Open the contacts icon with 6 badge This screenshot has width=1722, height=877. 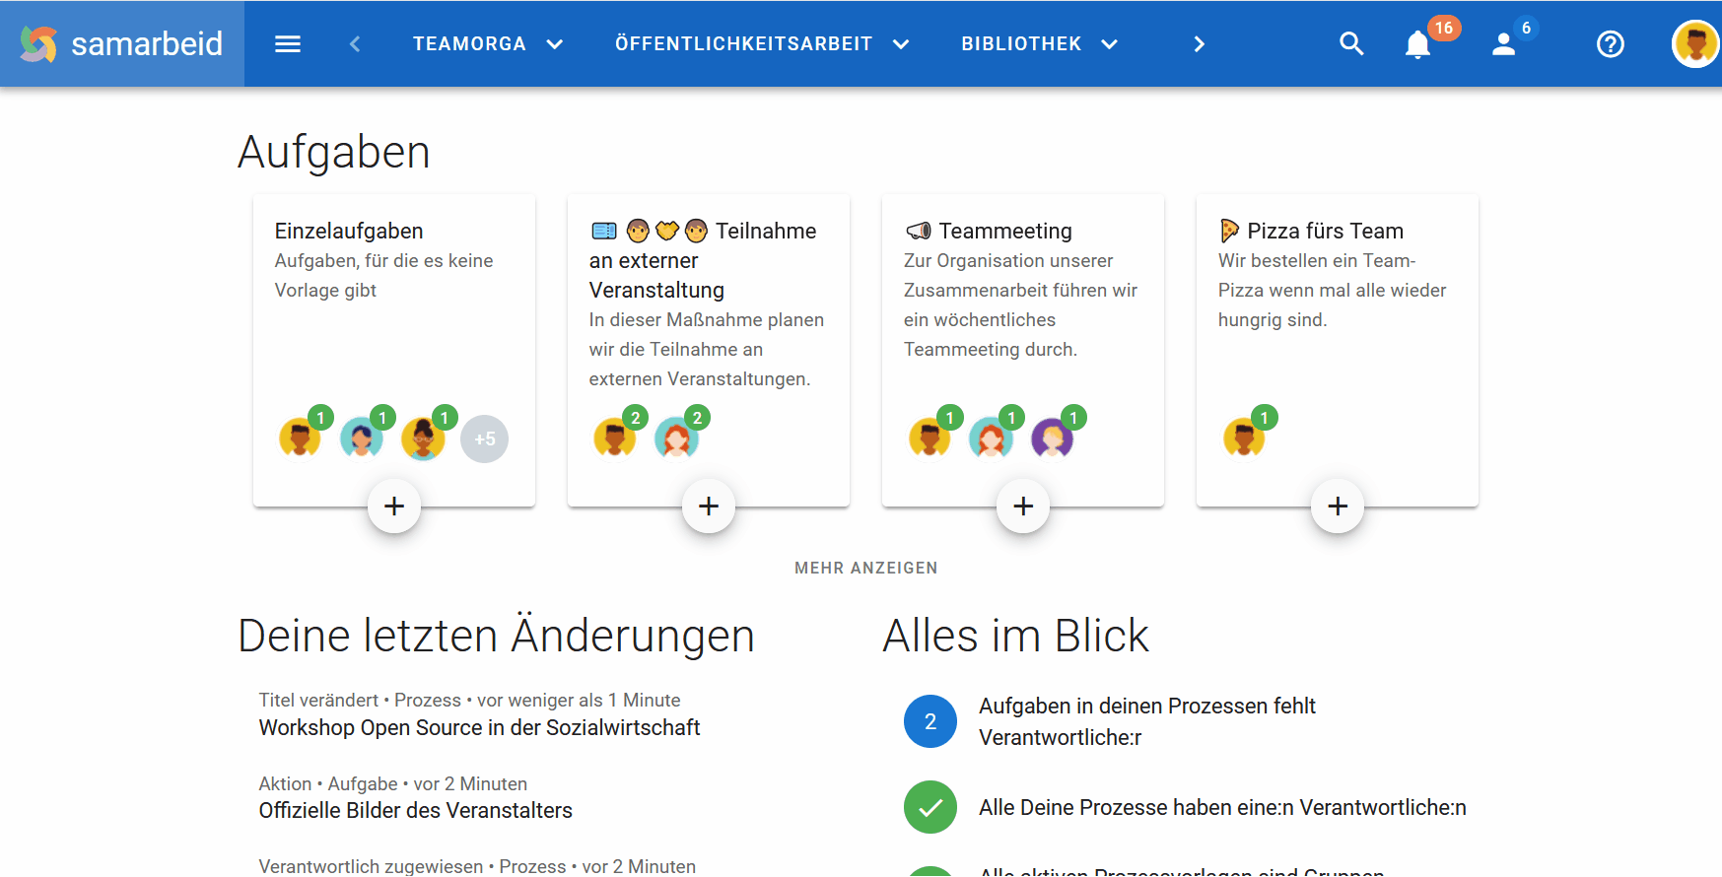pyautogui.click(x=1504, y=44)
